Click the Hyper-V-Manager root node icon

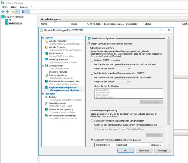(3, 17)
